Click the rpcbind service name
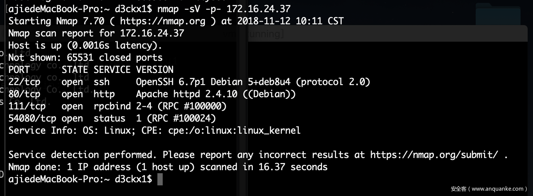 point(112,106)
